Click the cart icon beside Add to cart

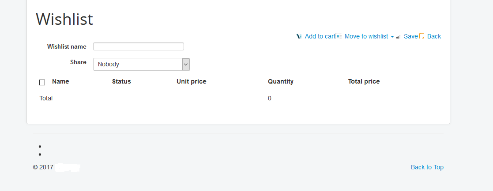[299, 37]
